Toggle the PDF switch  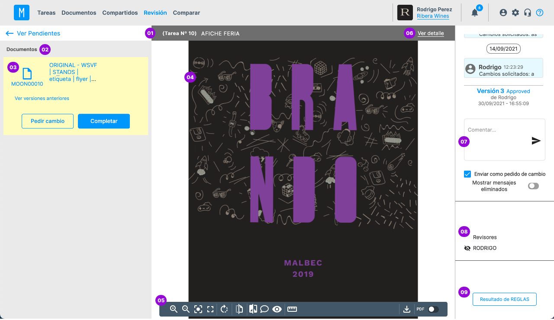pos(433,309)
